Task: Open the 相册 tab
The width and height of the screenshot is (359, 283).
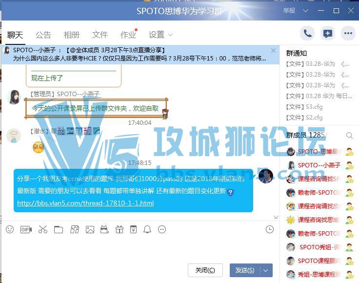Action: [x=71, y=35]
